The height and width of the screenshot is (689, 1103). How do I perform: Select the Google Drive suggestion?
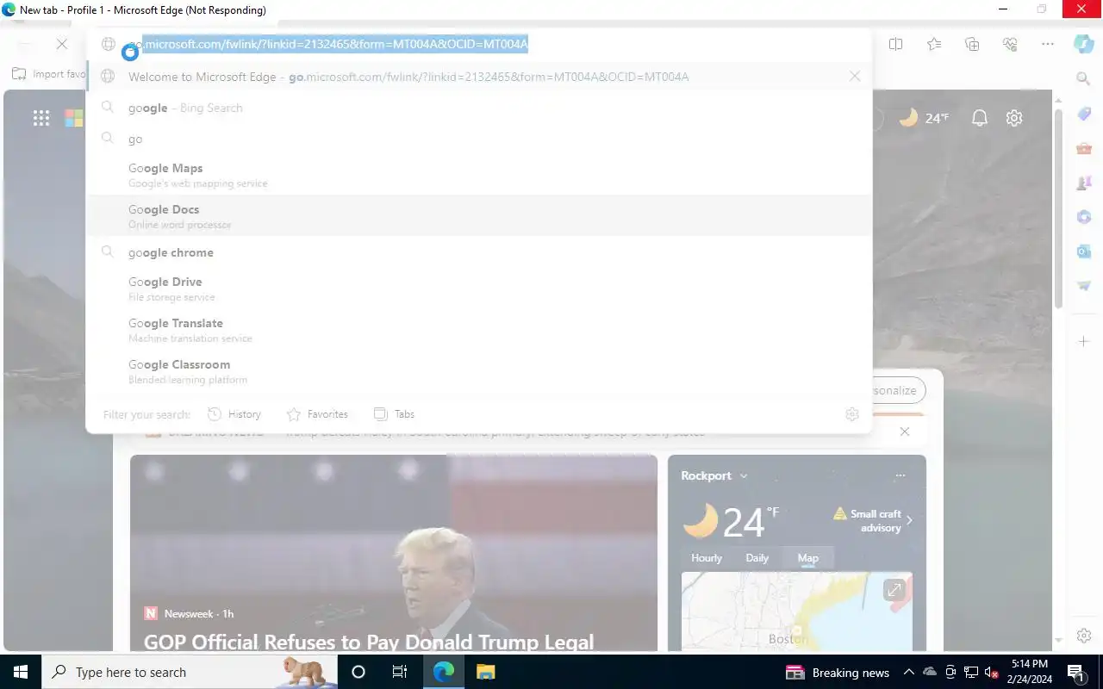point(479,289)
